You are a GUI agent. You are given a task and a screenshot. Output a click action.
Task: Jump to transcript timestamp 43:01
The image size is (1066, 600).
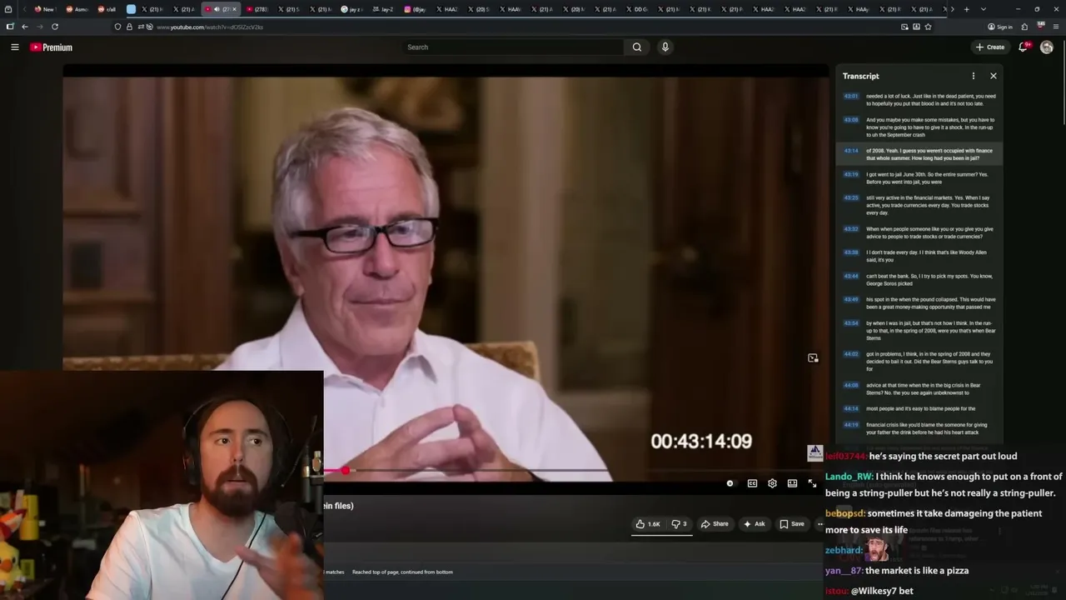(850, 96)
